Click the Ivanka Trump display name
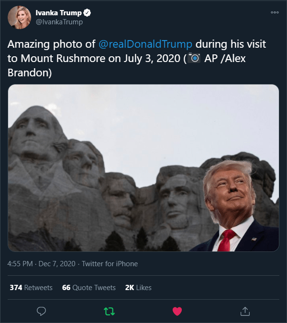The height and width of the screenshot is (323, 287). (x=59, y=13)
